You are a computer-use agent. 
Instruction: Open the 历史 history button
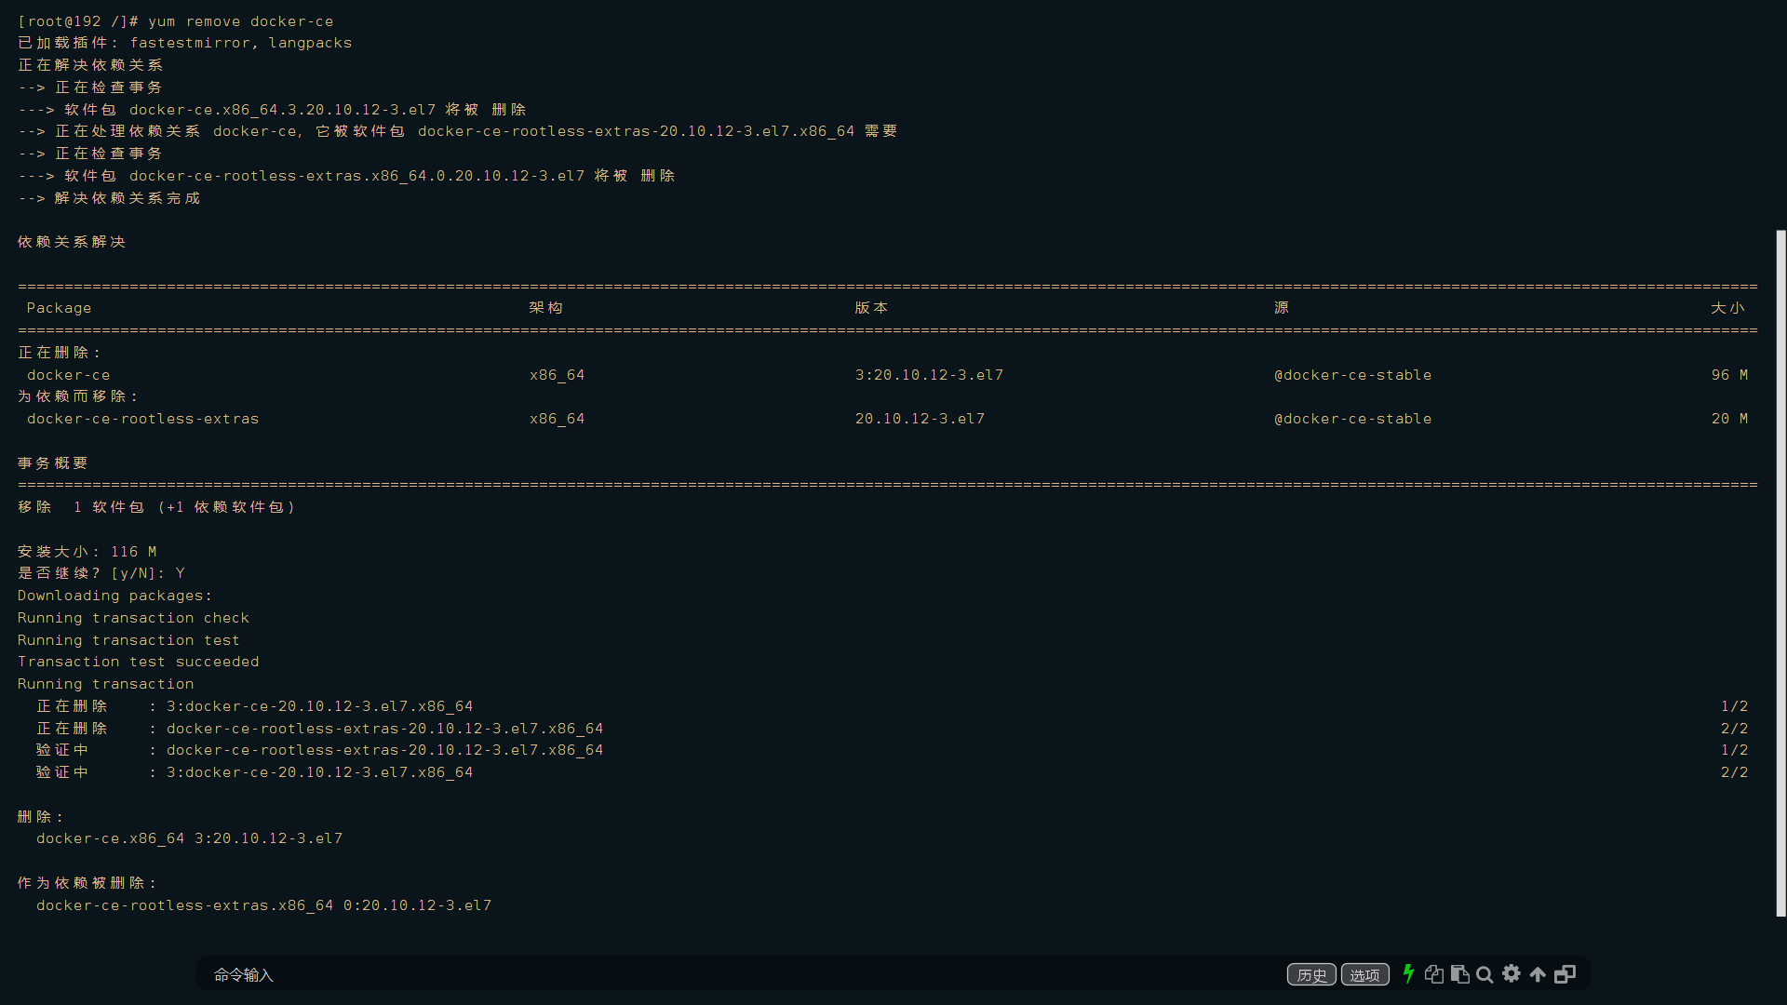click(x=1311, y=974)
